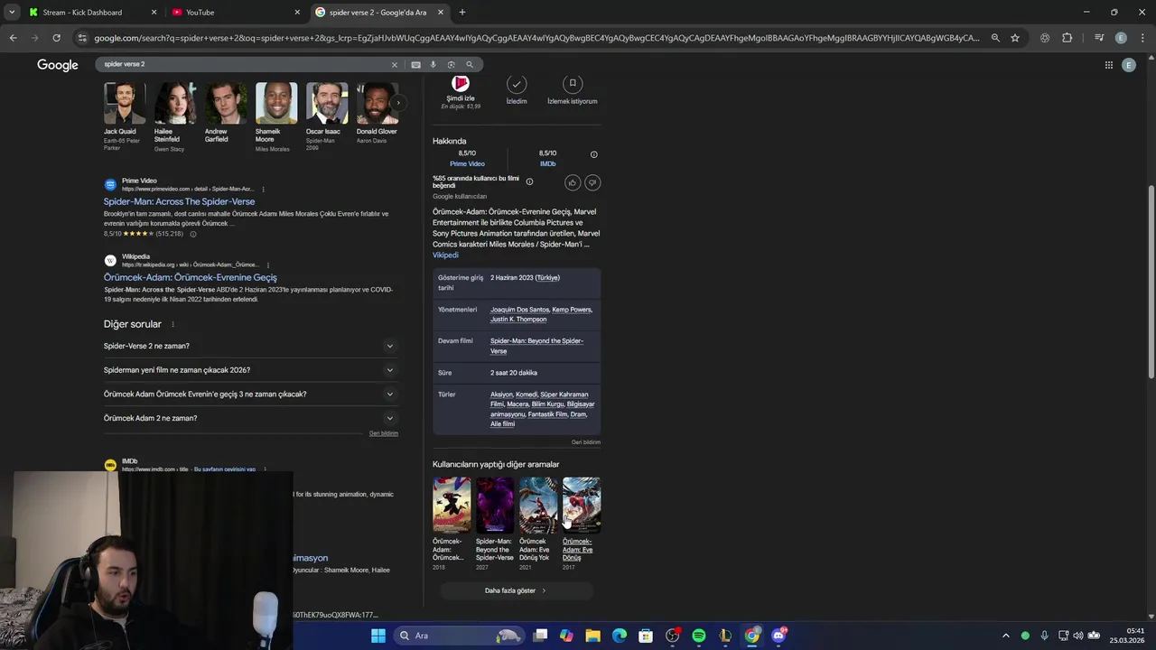The height and width of the screenshot is (650, 1156).
Task: Go to the Google logo homepage
Action: click(58, 65)
